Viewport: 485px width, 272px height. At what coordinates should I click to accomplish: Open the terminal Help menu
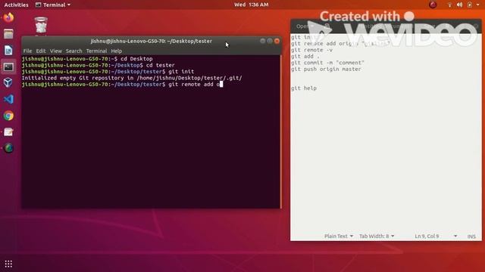(x=116, y=51)
